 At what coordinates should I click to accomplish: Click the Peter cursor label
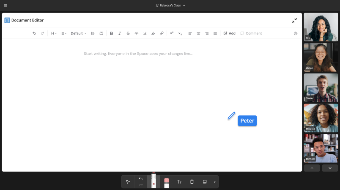(247, 121)
